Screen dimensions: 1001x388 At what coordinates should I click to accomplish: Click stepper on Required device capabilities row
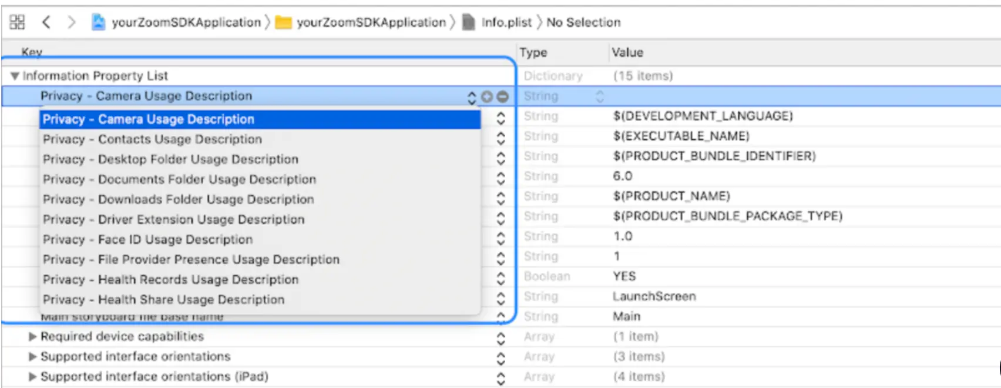tap(500, 338)
